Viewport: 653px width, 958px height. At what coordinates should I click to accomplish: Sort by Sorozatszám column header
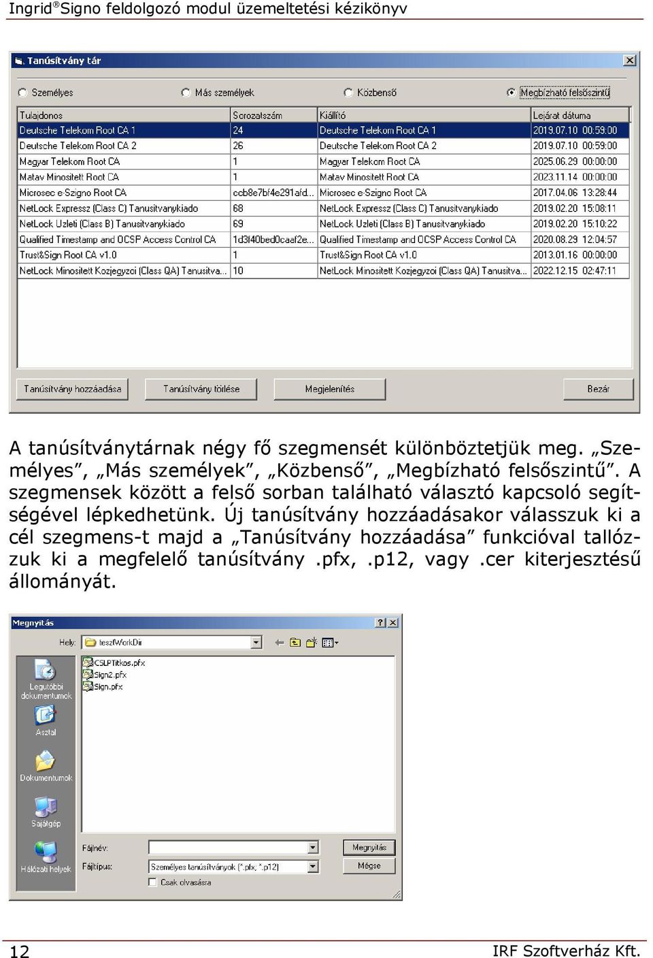click(274, 115)
